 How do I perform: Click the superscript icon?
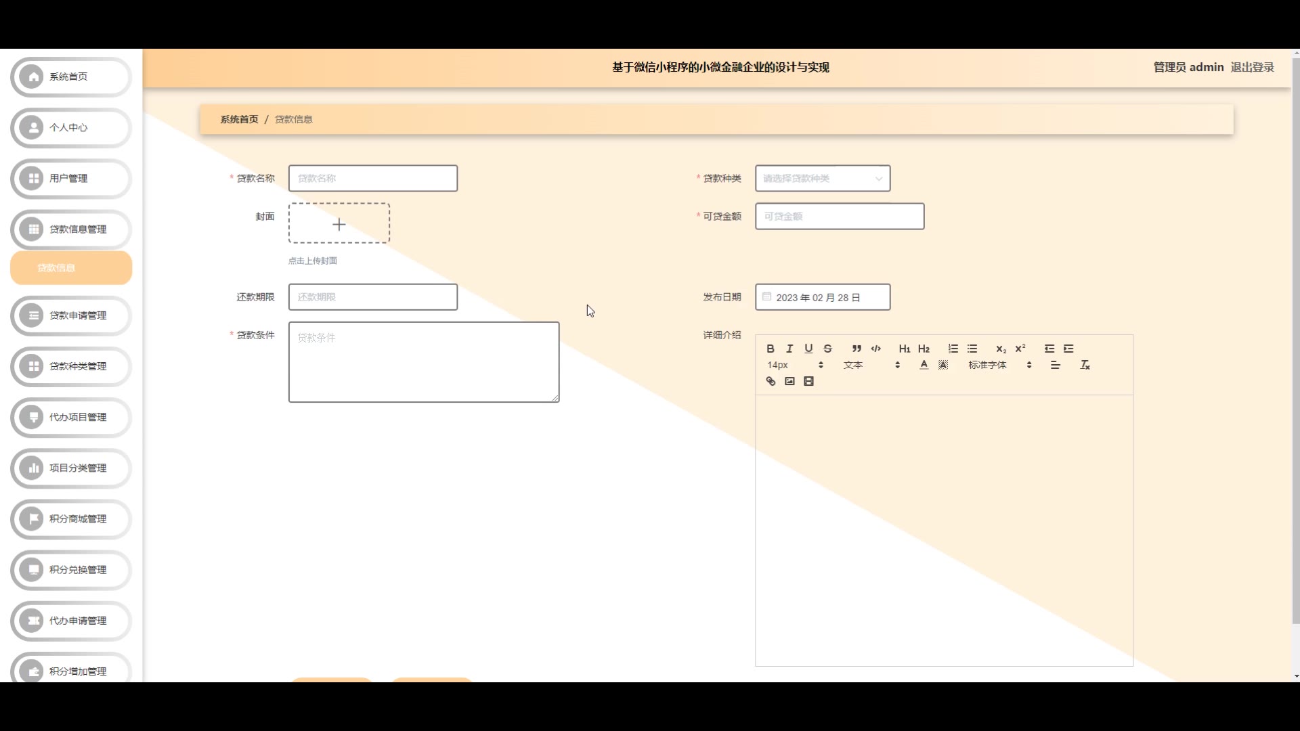pyautogui.click(x=1020, y=349)
